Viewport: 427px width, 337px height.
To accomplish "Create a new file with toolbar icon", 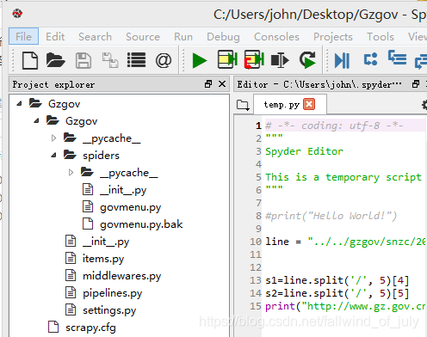I will (x=30, y=60).
